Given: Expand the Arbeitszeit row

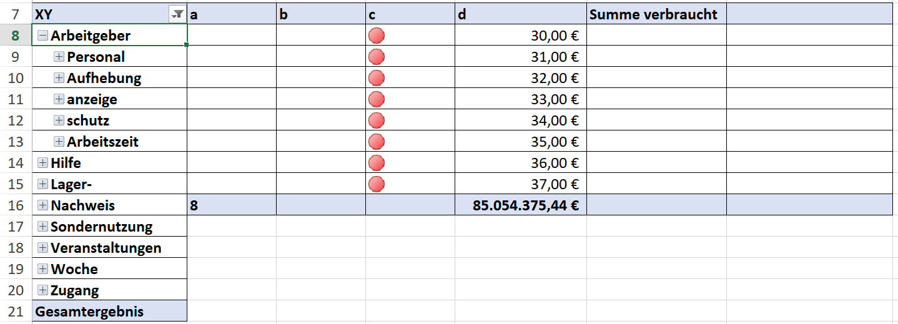Looking at the screenshot, I should [x=59, y=142].
